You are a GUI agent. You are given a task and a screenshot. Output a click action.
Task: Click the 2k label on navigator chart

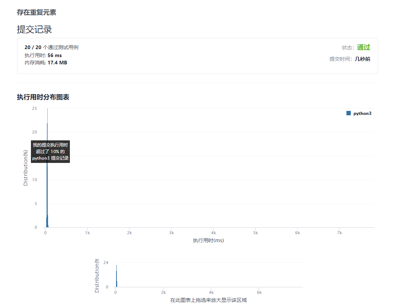163,292
